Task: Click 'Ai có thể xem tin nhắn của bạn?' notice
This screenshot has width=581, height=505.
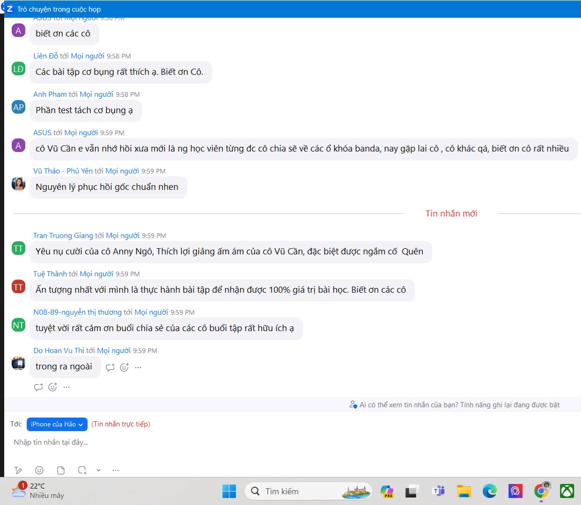Action: pos(455,405)
